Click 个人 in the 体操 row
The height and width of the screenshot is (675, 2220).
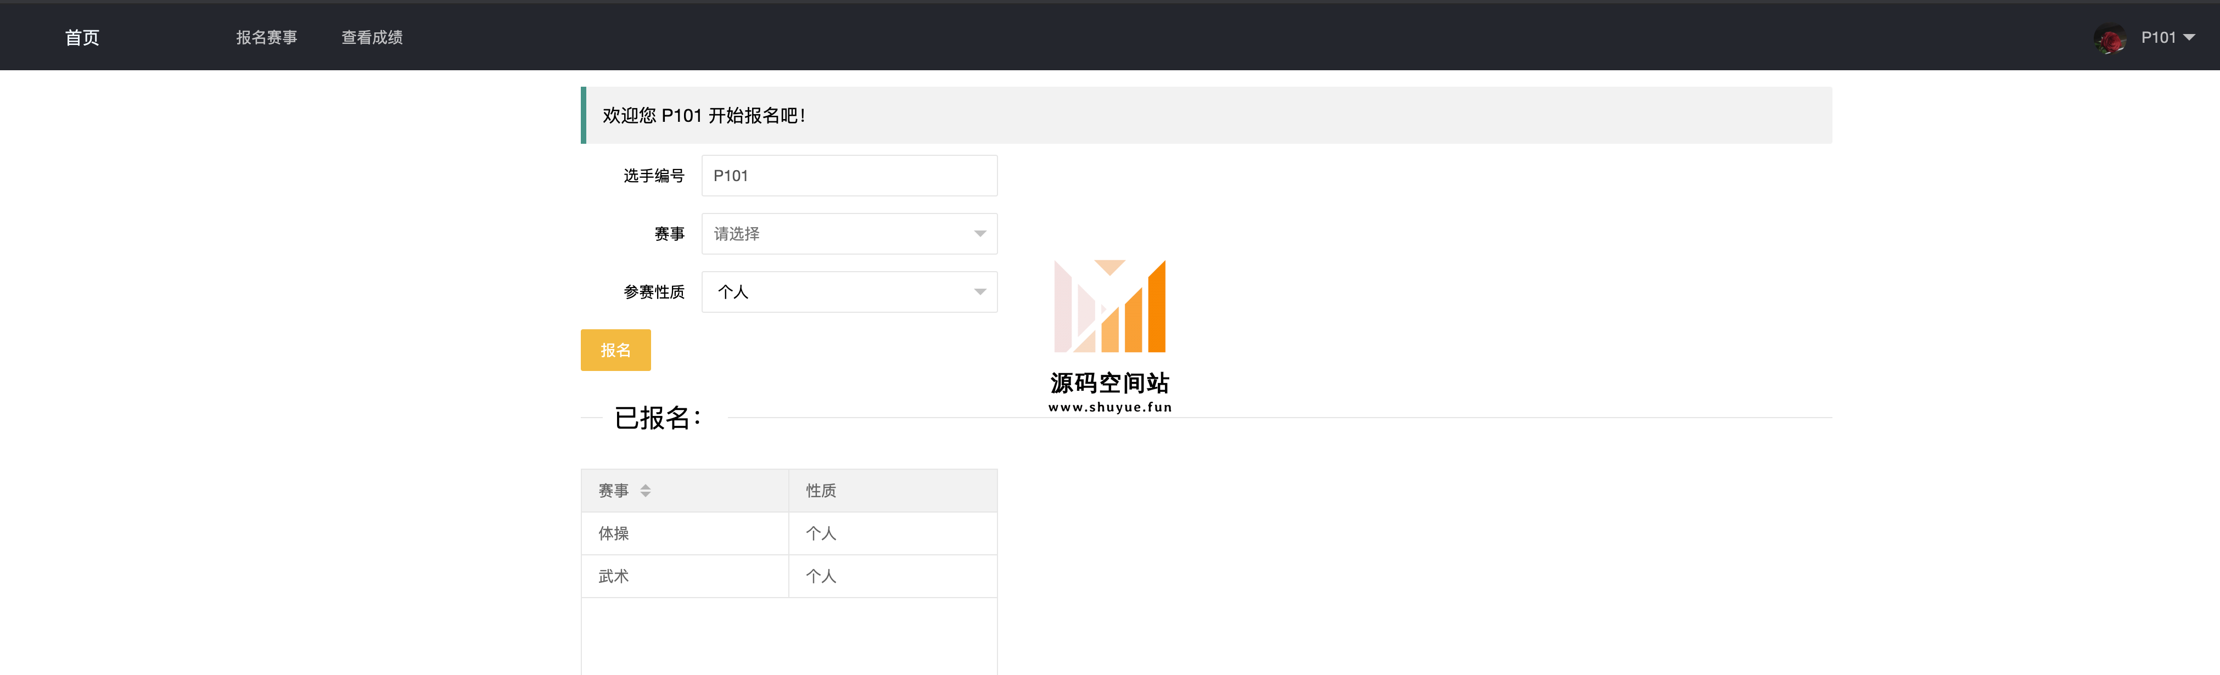[893, 534]
